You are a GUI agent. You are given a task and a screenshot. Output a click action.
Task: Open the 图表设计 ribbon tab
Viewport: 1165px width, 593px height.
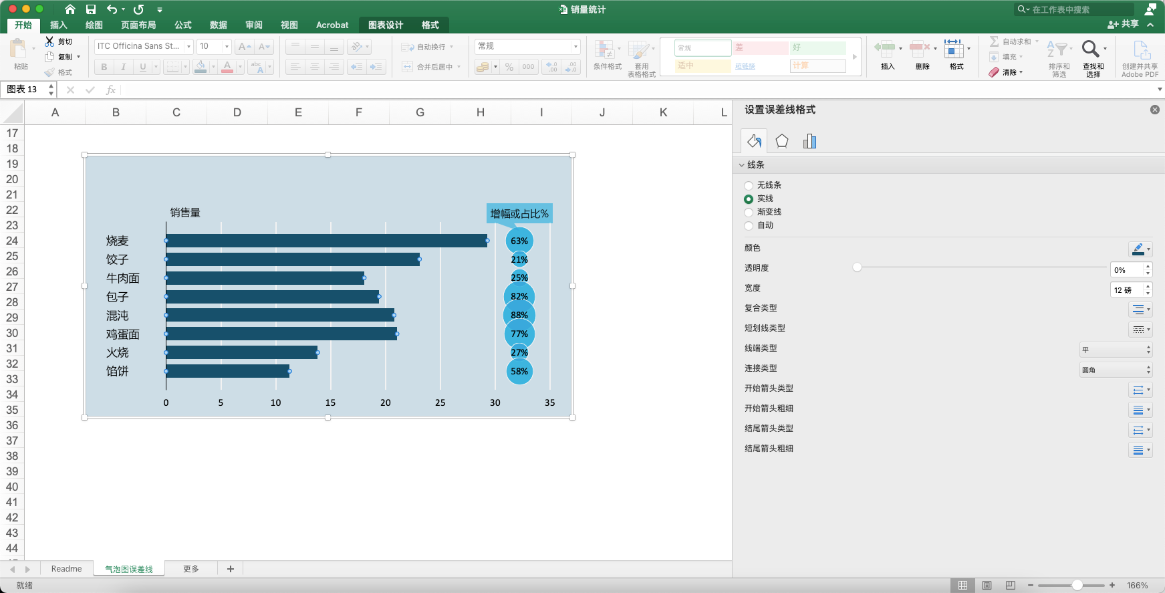[x=386, y=25]
